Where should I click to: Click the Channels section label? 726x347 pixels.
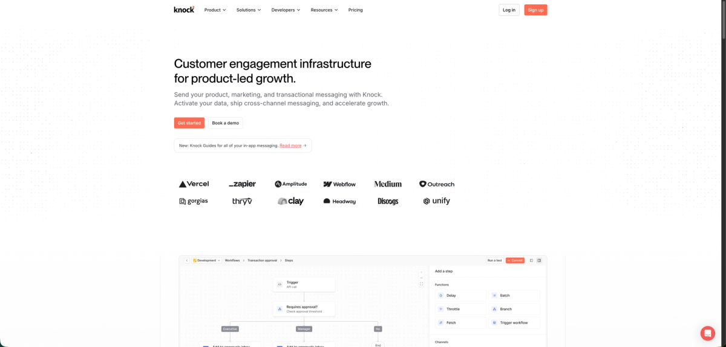click(x=441, y=342)
